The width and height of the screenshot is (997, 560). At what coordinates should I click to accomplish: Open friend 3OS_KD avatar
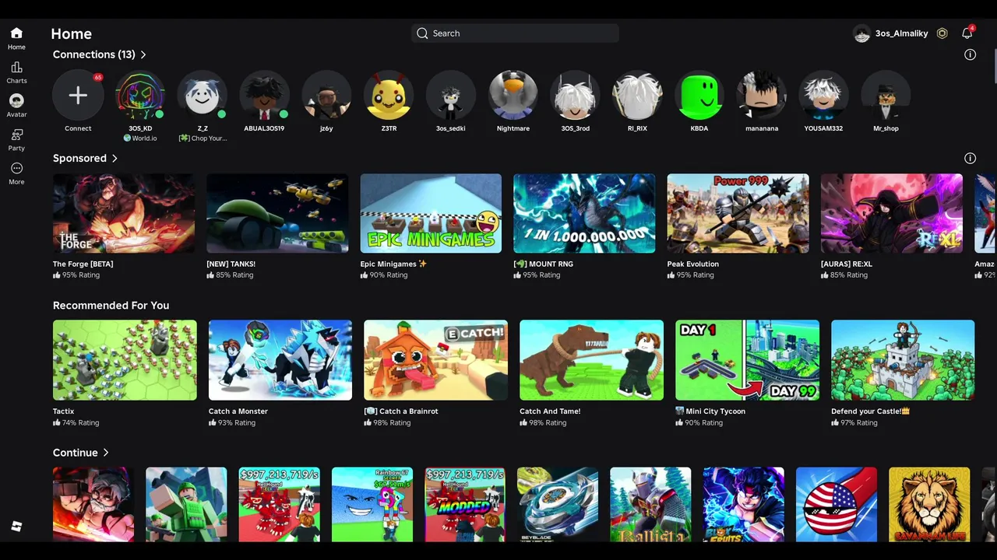[x=140, y=95]
